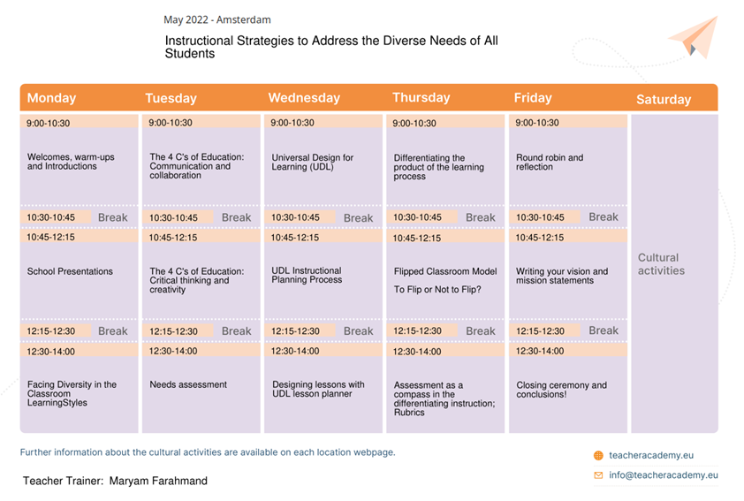744x501 pixels.
Task: Click Thursday's 10:30-10:45 Break row
Action: pos(445,217)
